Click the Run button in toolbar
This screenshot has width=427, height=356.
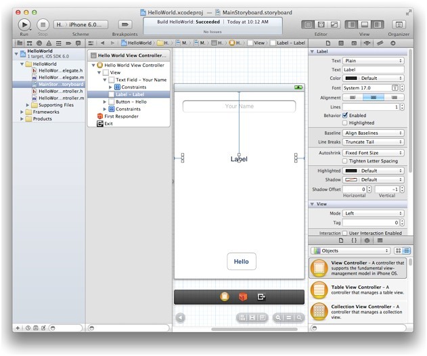coord(24,24)
